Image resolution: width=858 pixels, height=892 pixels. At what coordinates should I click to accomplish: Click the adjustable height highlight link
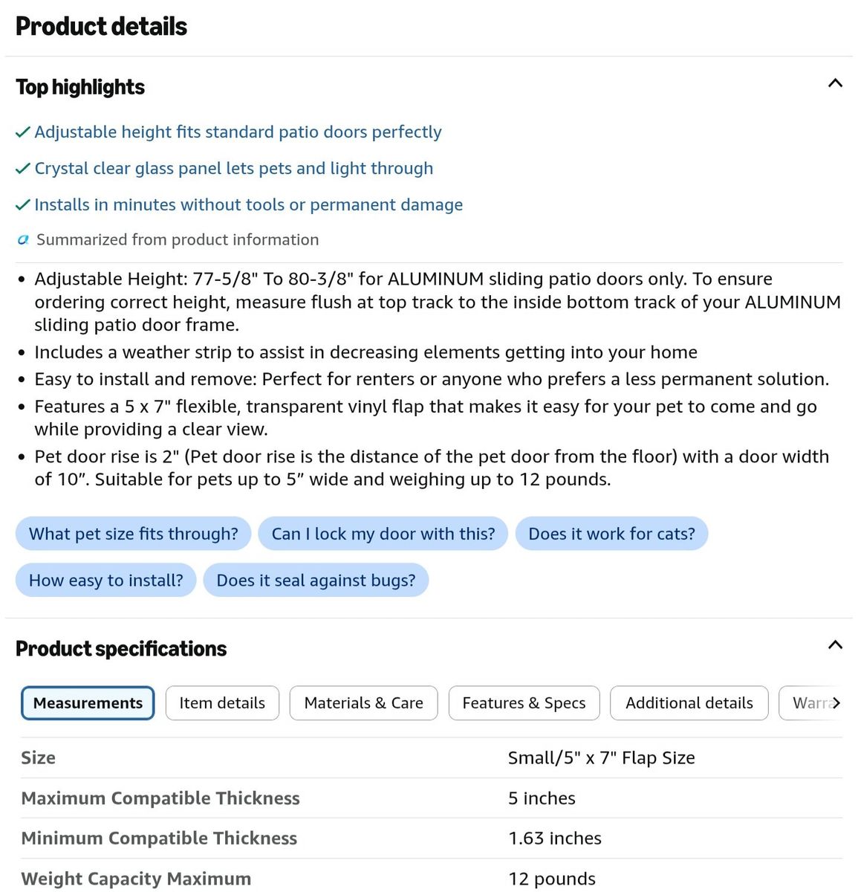[x=238, y=132]
